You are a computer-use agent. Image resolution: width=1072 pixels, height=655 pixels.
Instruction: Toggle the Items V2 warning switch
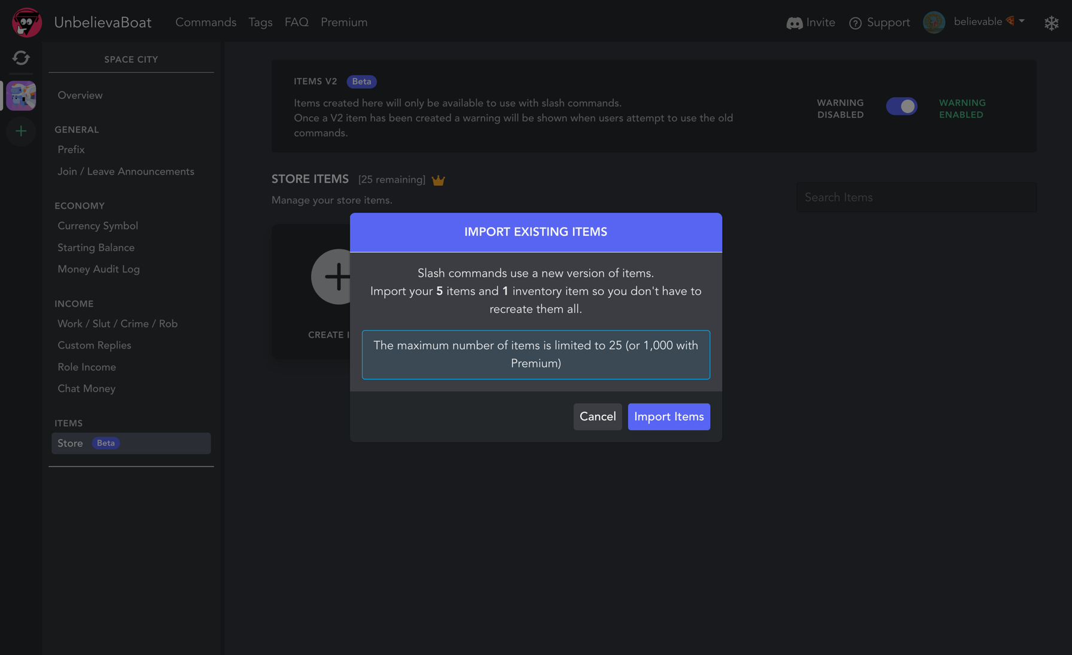click(x=901, y=107)
